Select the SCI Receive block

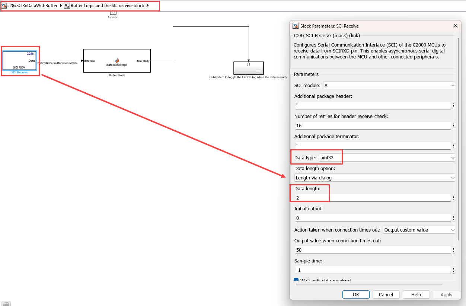pos(20,61)
